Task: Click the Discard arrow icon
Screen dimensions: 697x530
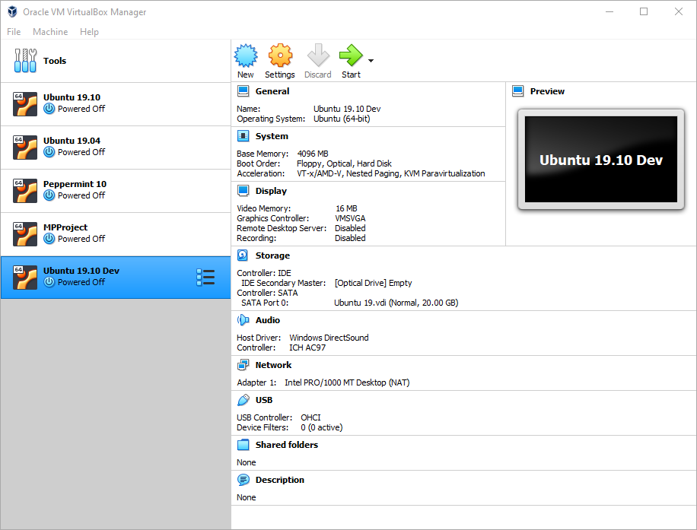Action: tap(318, 55)
